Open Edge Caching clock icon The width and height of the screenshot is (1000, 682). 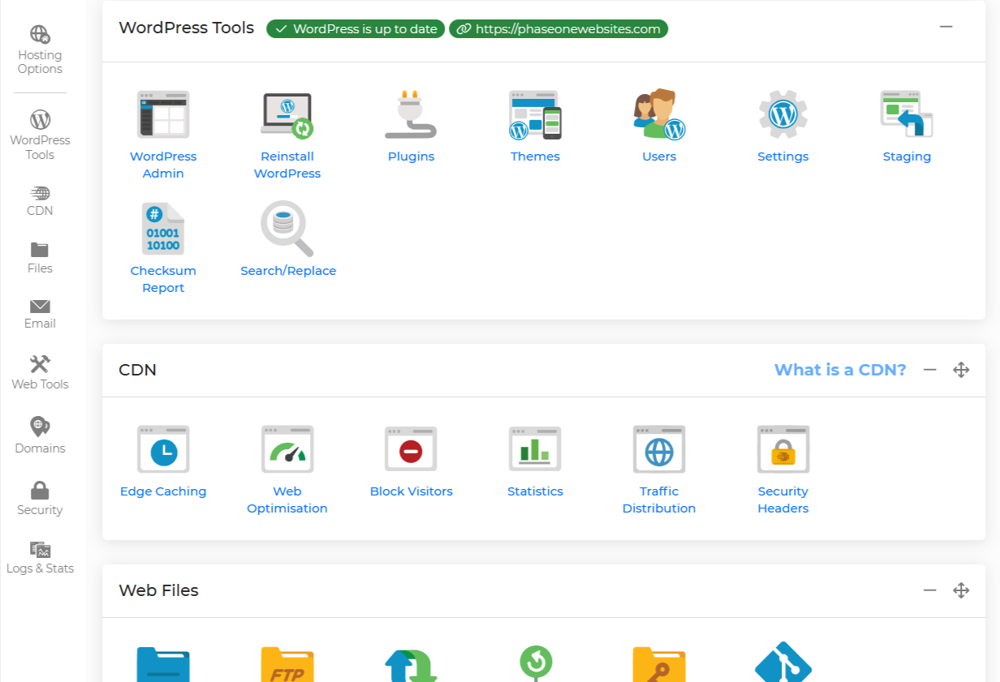click(x=163, y=450)
